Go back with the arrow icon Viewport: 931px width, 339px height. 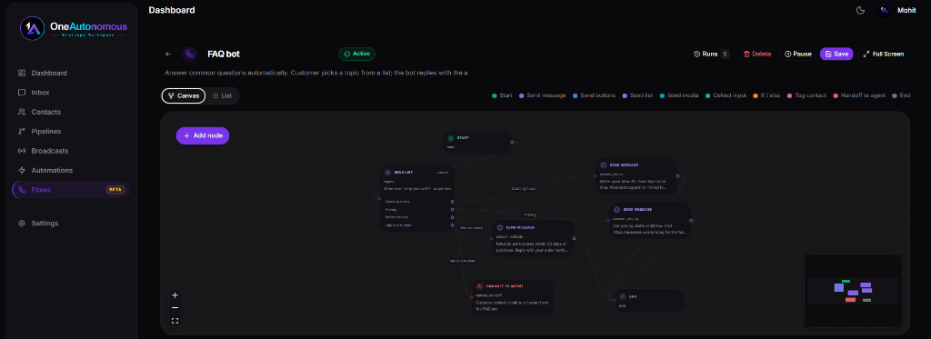pos(168,54)
